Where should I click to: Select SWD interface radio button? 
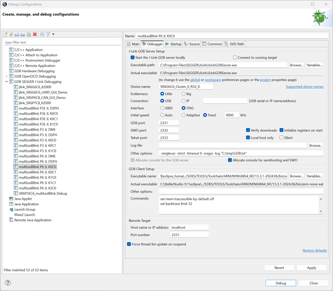(162, 108)
